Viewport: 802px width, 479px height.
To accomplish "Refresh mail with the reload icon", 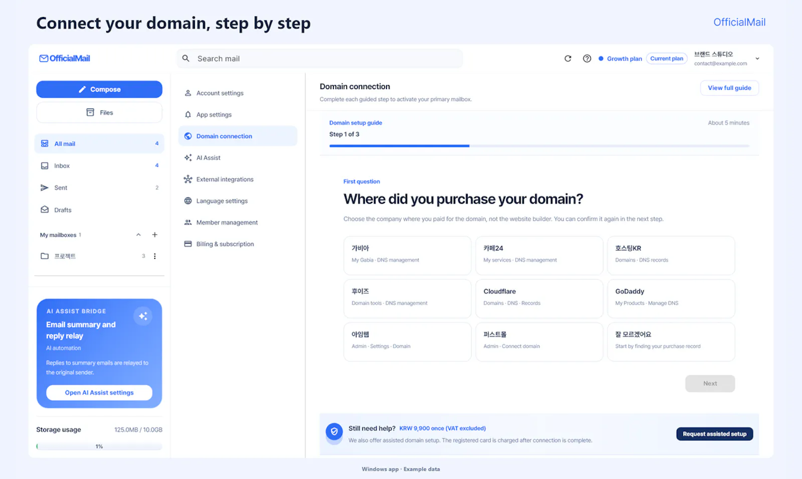I will [x=568, y=59].
